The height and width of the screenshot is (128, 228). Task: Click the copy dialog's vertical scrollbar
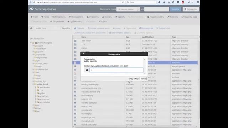[x=144, y=66]
